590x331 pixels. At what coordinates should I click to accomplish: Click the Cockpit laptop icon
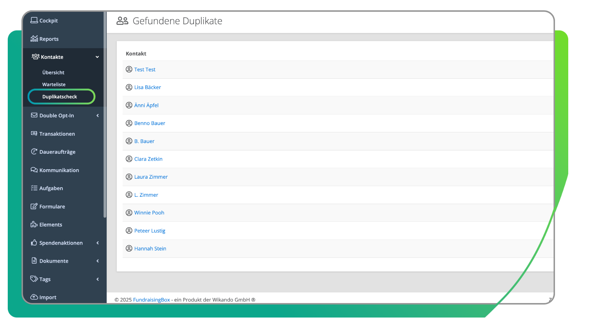[34, 20]
